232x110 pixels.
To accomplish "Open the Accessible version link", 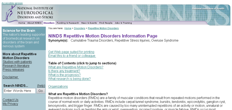I will tap(12, 3).
